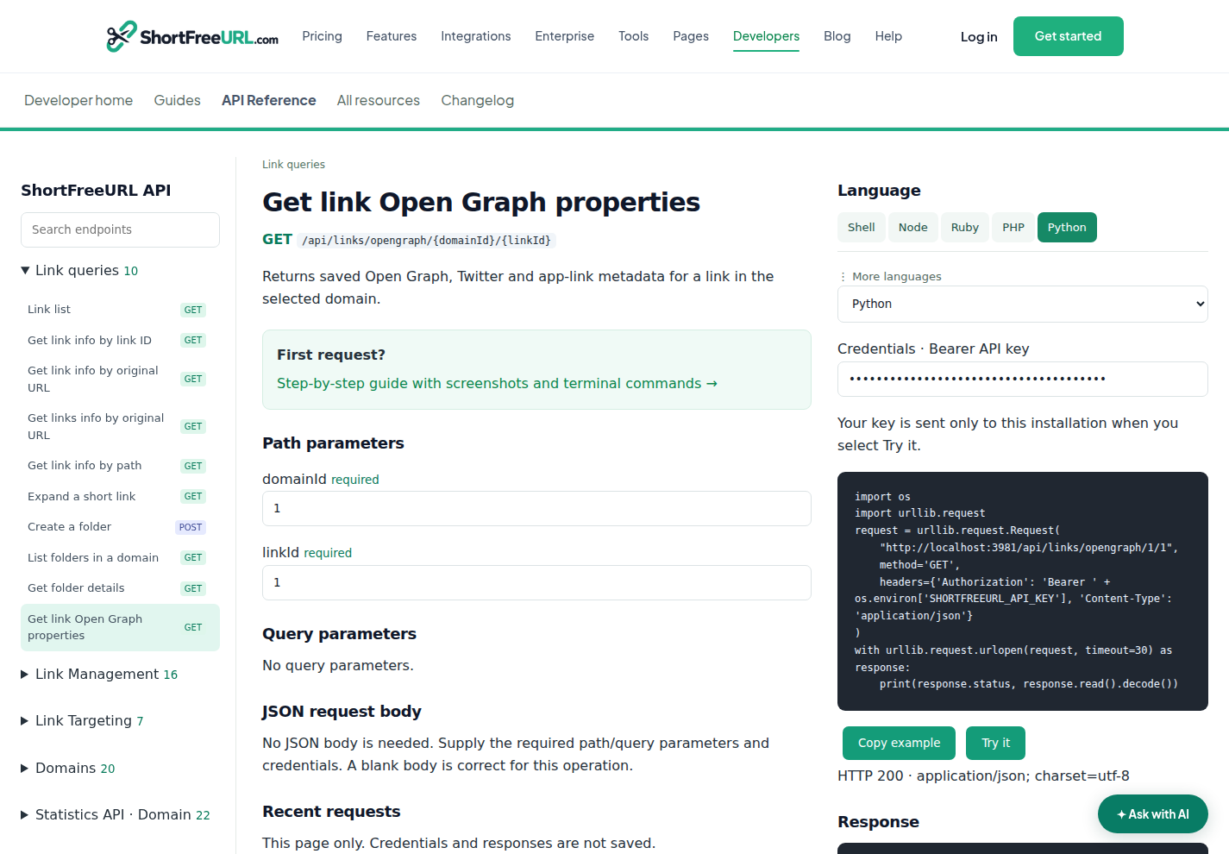1229x854 pixels.
Task: Go to Integrations
Action: tap(476, 36)
